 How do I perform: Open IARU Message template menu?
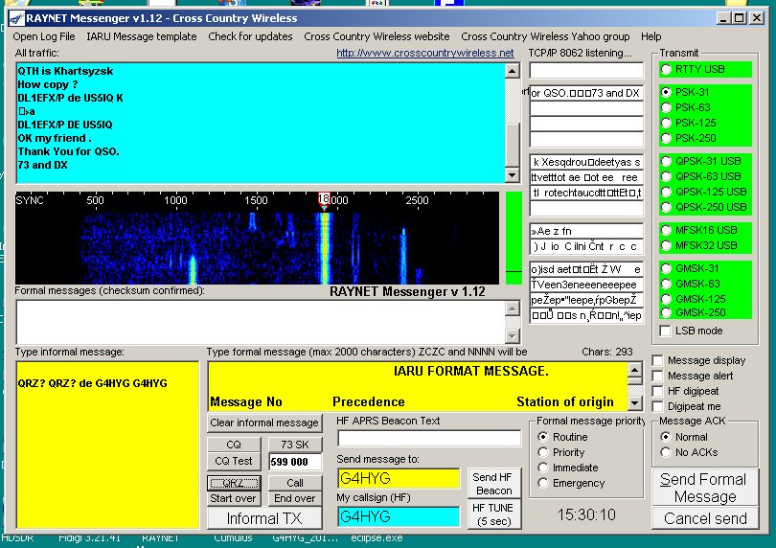click(142, 36)
